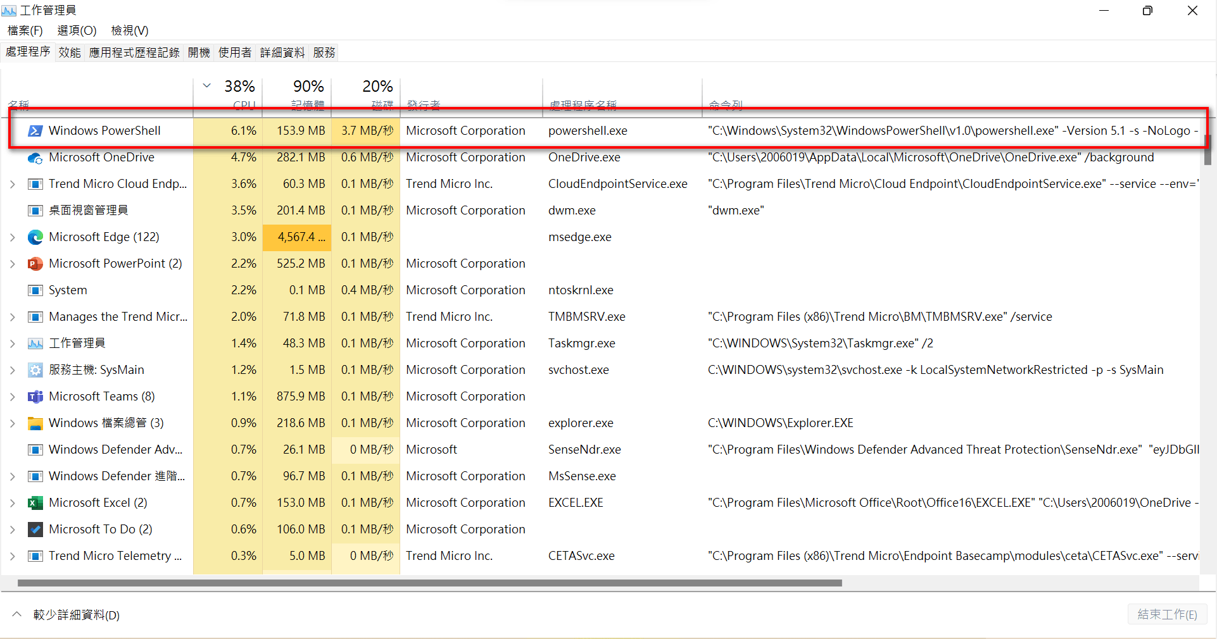Viewport: 1217px width, 639px height.
Task: Click the 875.9 MB memory value
Action: [301, 397]
